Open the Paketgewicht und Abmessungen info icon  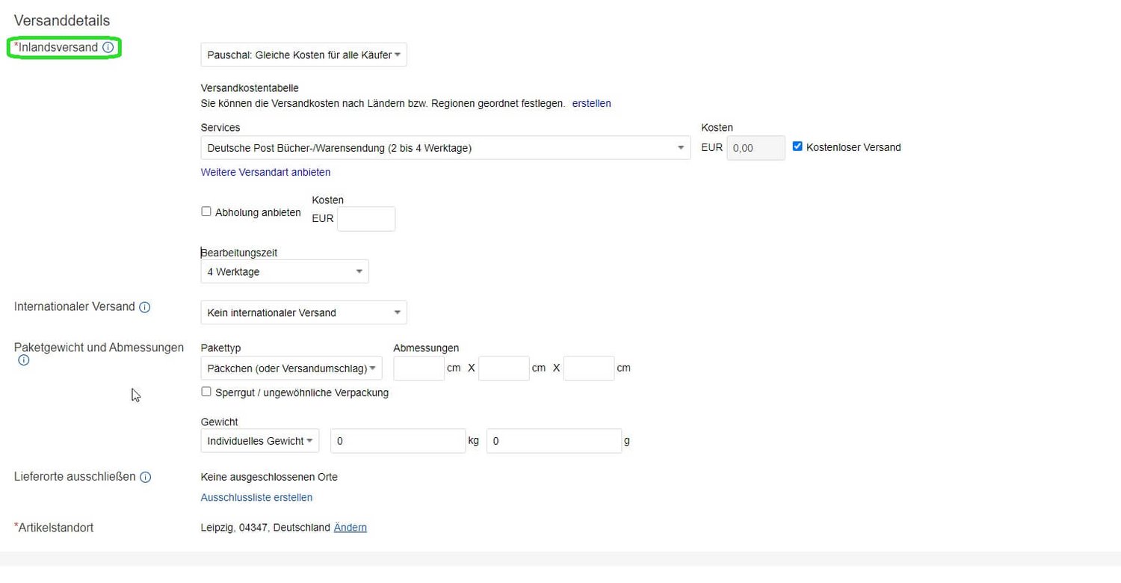(24, 360)
